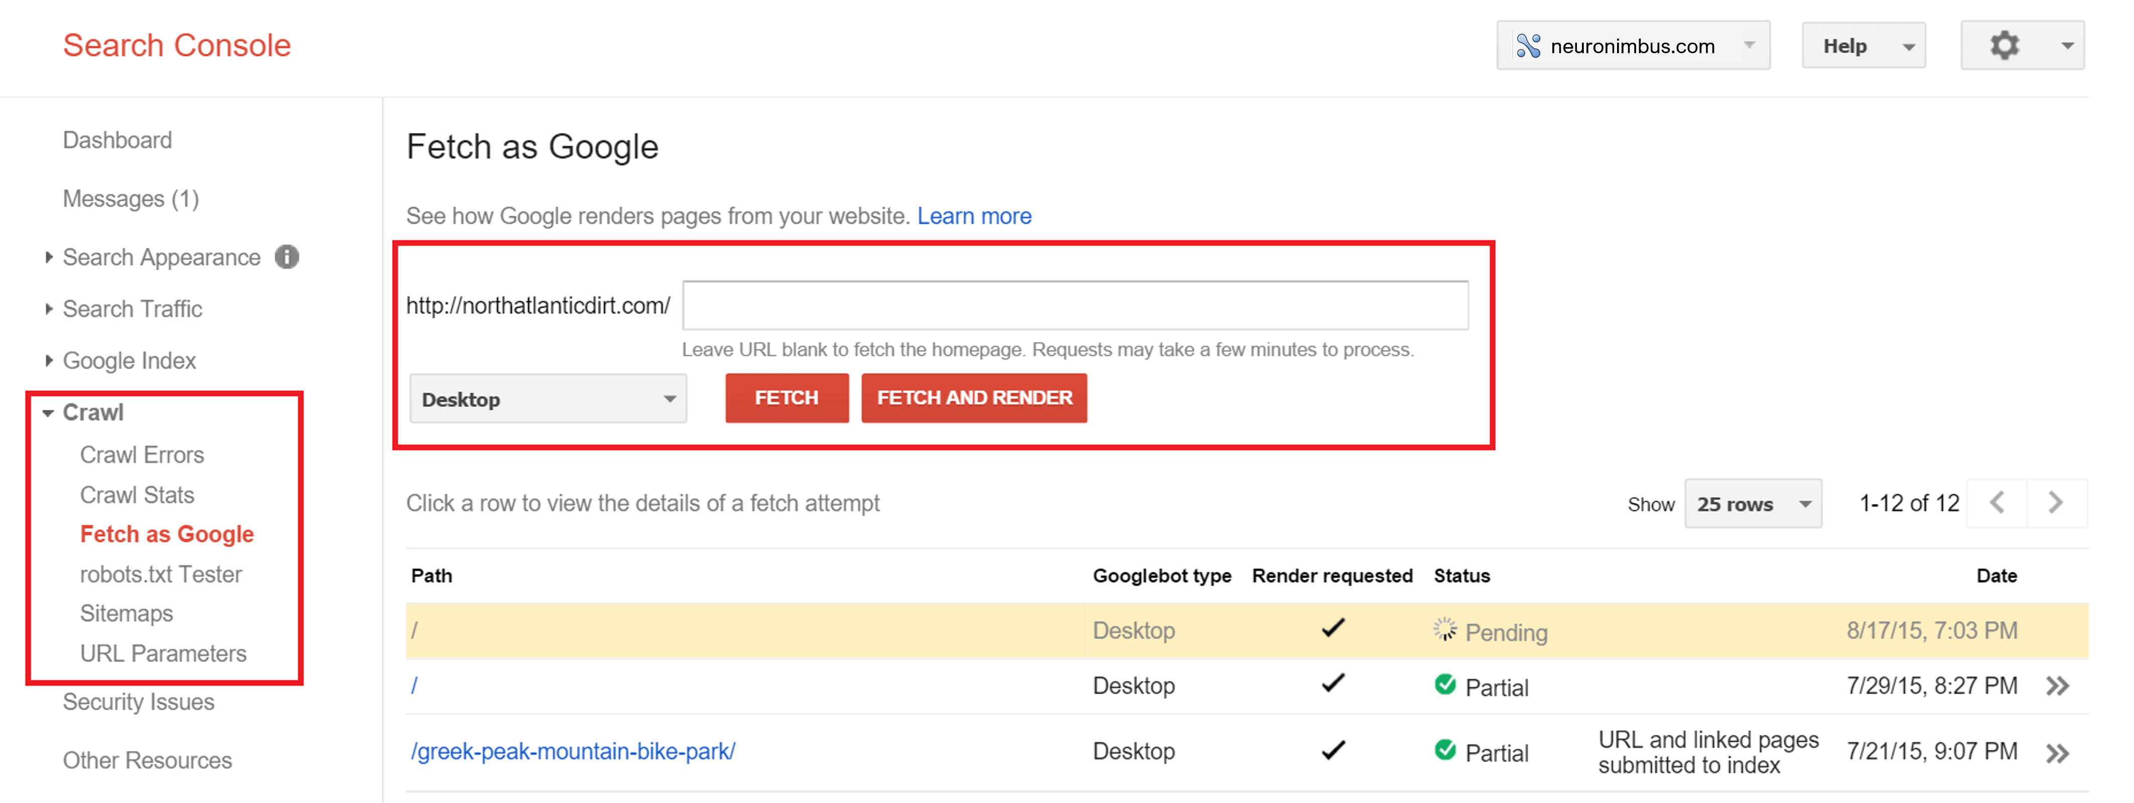Viewport: 2134px width, 803px height.
Task: Click the FETCH AND RENDER button
Action: tap(974, 398)
